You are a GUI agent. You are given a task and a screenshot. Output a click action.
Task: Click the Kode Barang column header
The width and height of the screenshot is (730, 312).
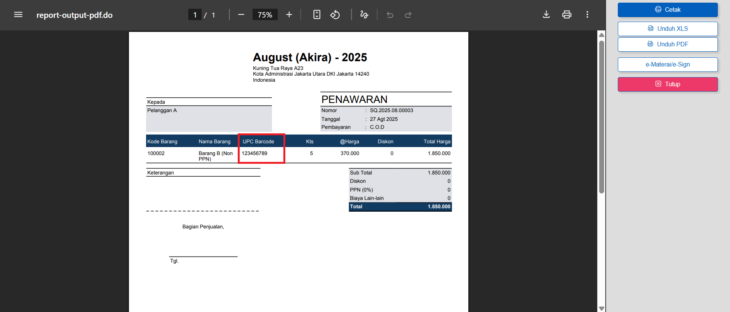tap(162, 142)
